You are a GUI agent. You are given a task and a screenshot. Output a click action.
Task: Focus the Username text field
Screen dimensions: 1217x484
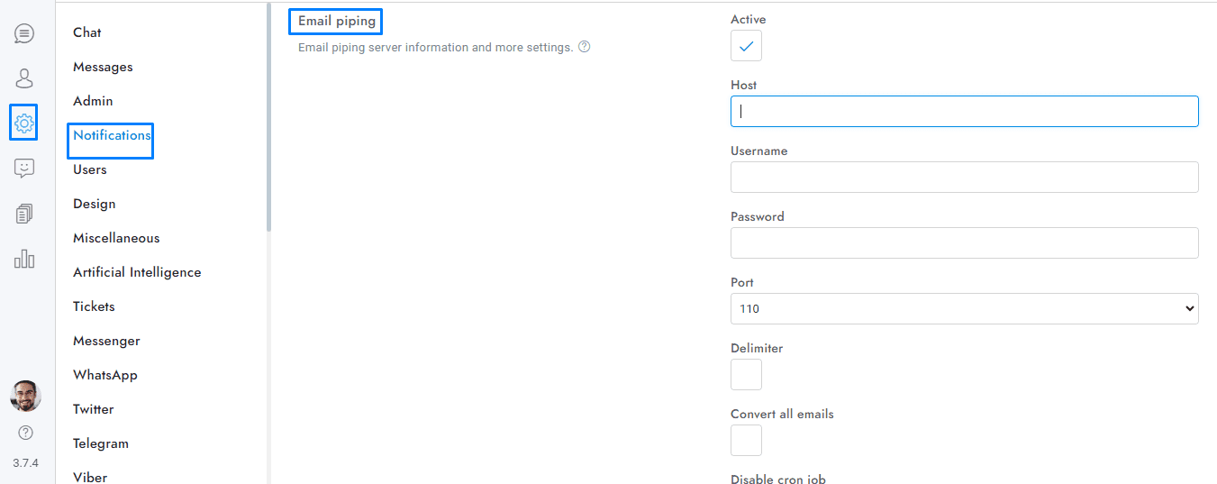[x=964, y=178]
